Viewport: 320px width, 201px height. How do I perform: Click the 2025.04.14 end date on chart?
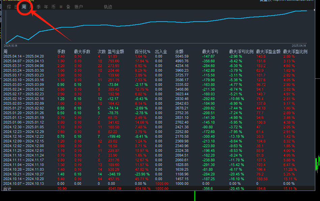(x=299, y=45)
